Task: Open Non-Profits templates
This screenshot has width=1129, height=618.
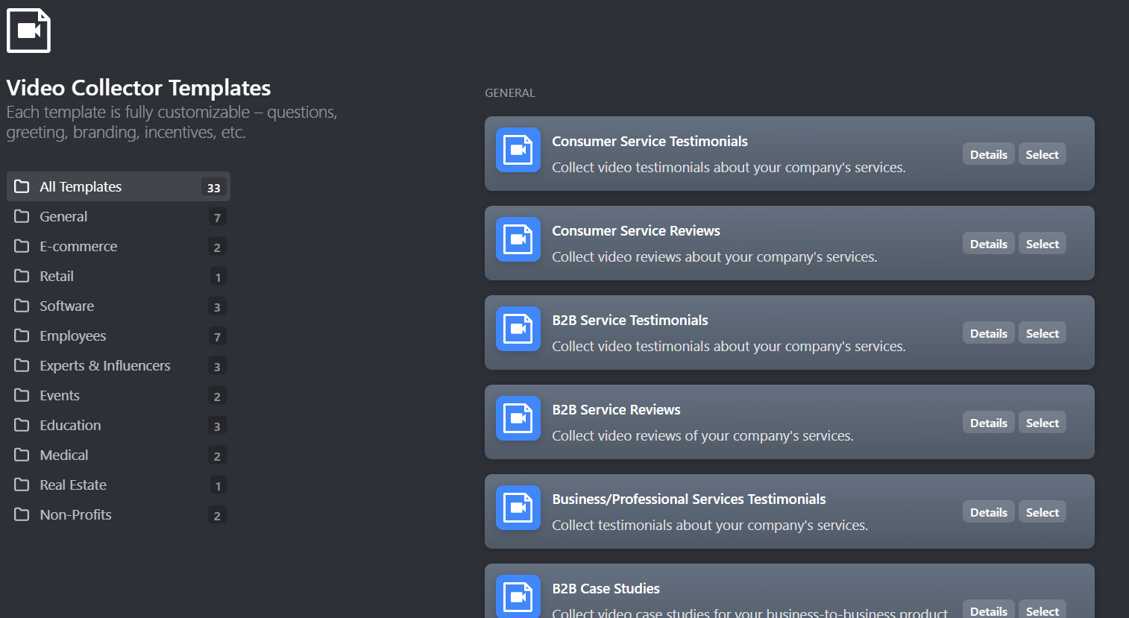Action: click(x=119, y=514)
